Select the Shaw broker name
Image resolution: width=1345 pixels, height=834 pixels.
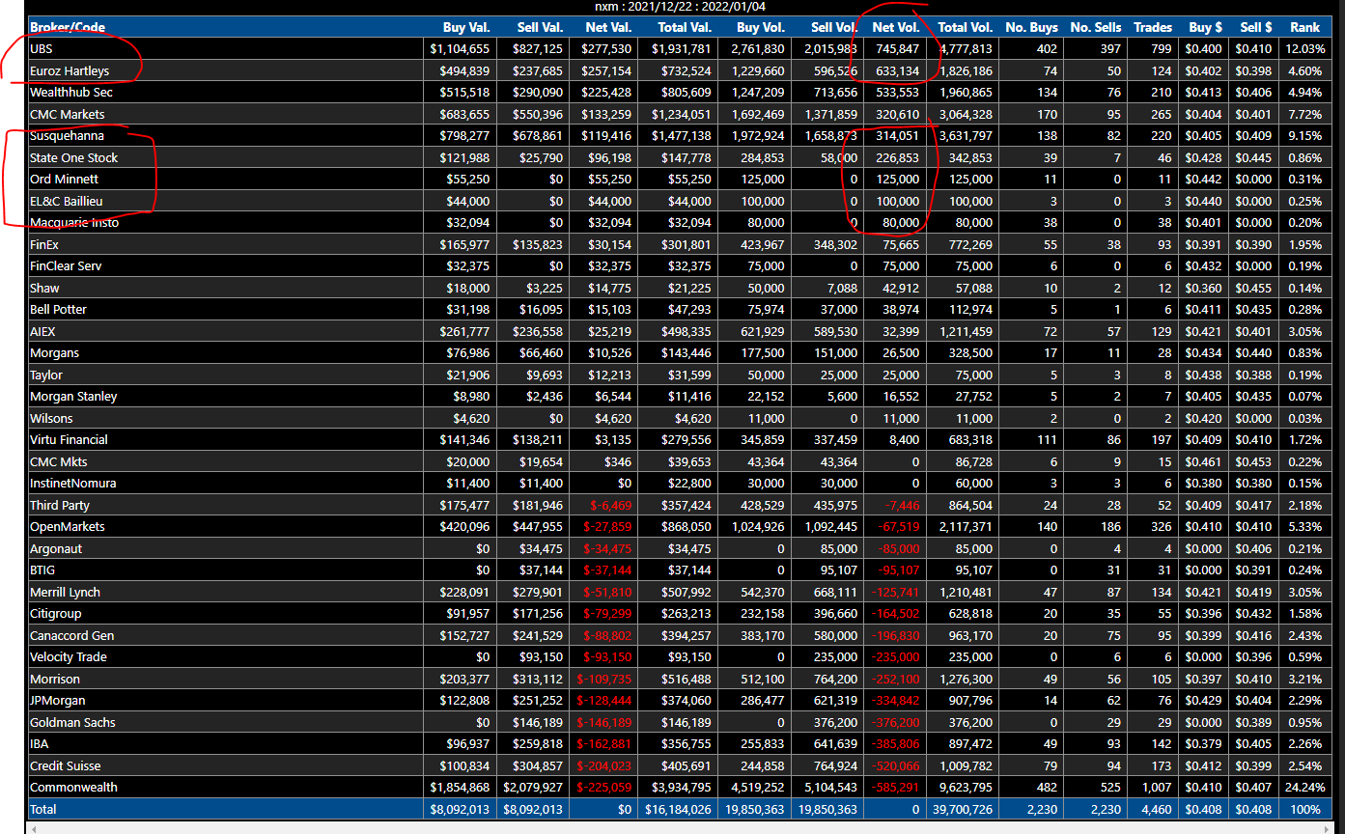pyautogui.click(x=44, y=288)
